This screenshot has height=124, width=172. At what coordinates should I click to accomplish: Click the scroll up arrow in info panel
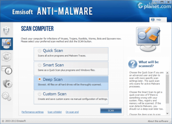point(167,73)
